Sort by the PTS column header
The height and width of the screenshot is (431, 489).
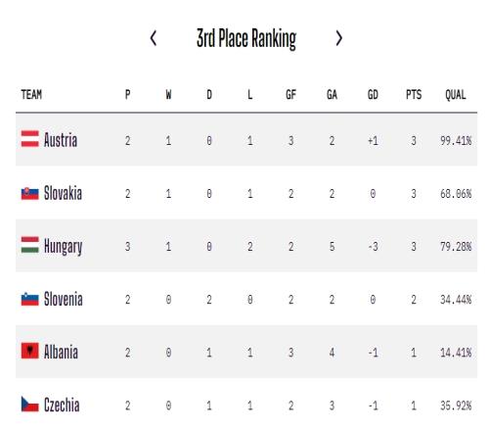tap(414, 95)
